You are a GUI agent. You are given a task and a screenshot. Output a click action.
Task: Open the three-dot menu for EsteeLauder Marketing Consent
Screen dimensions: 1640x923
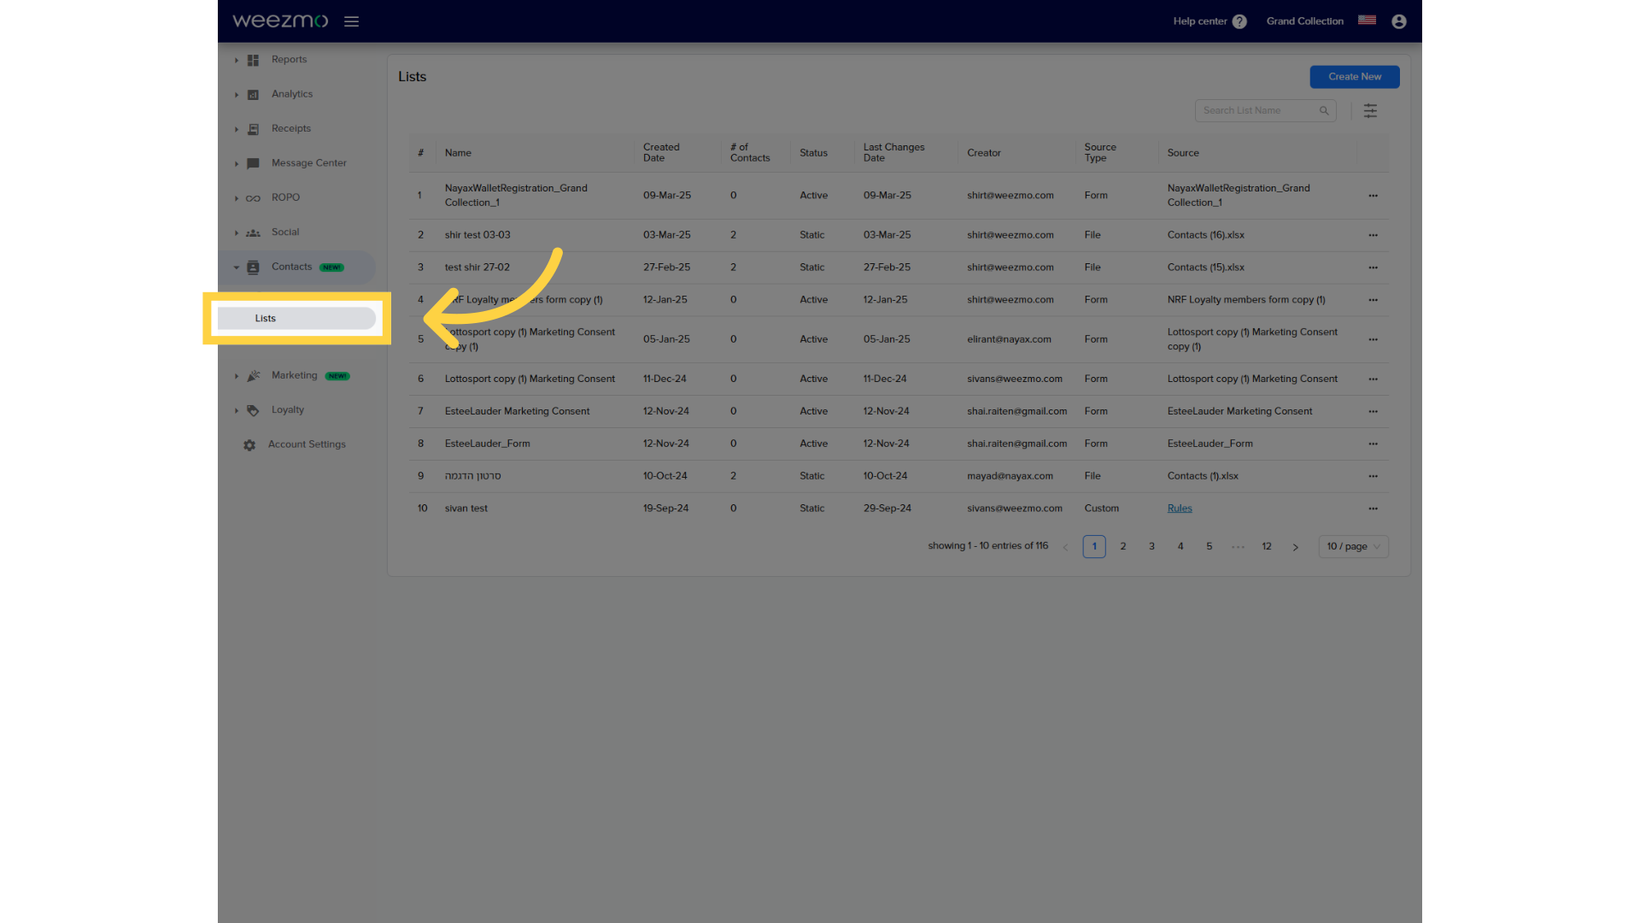click(x=1373, y=411)
